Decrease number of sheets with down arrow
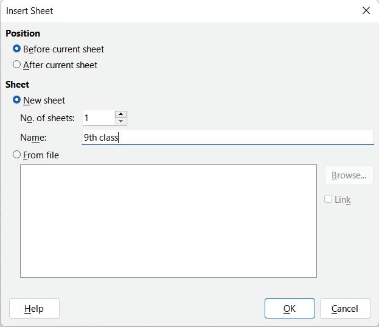Image resolution: width=379 pixels, height=327 pixels. coord(120,121)
